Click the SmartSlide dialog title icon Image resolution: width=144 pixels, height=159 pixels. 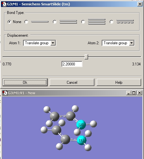click(x=4, y=4)
